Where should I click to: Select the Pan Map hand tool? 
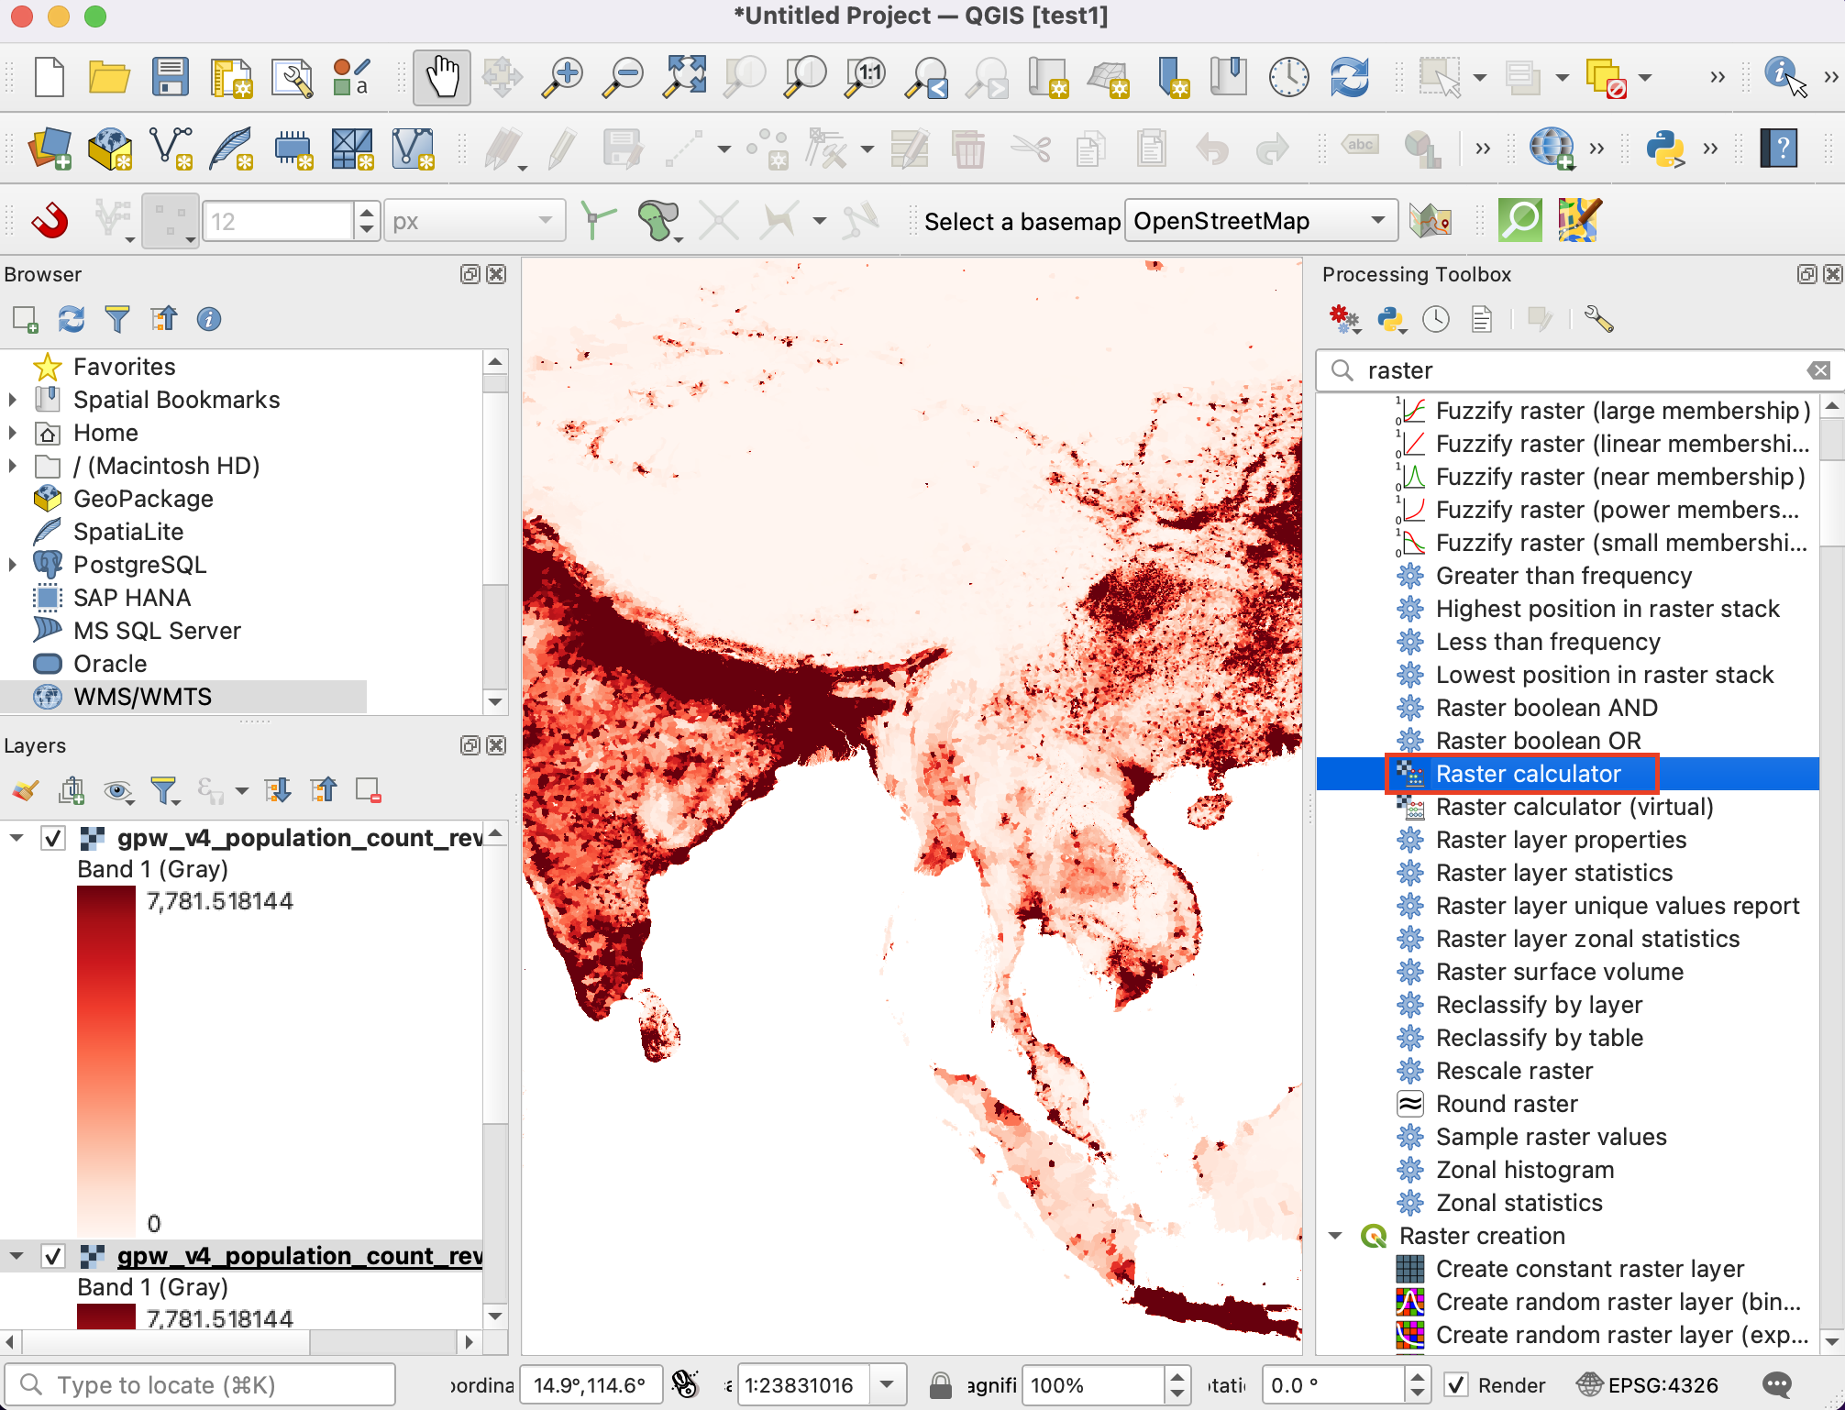click(442, 77)
